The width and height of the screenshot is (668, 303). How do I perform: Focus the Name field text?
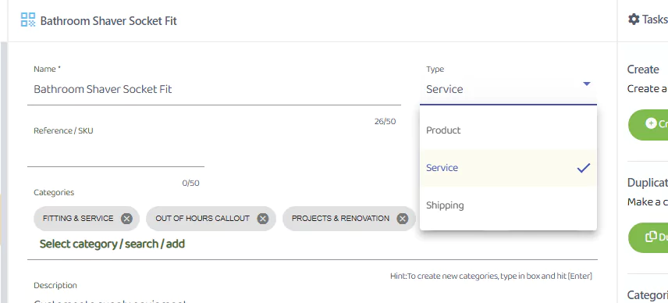(214, 90)
